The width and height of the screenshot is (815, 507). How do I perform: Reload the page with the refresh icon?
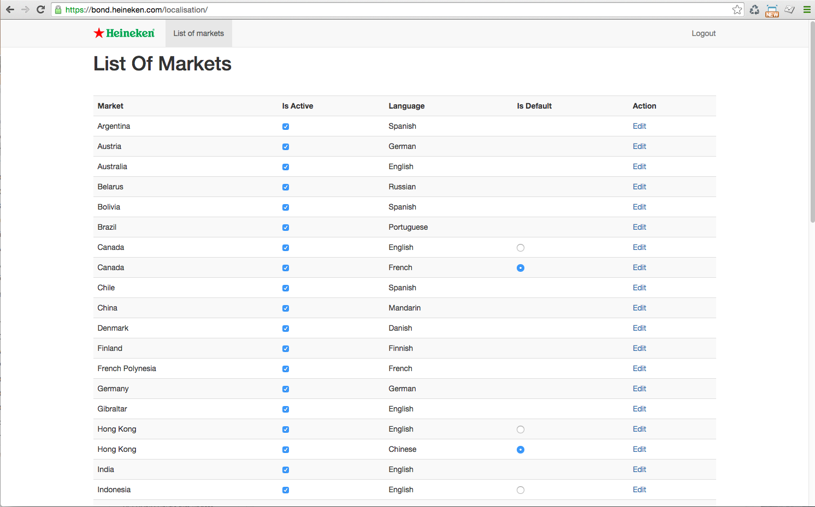(40, 10)
